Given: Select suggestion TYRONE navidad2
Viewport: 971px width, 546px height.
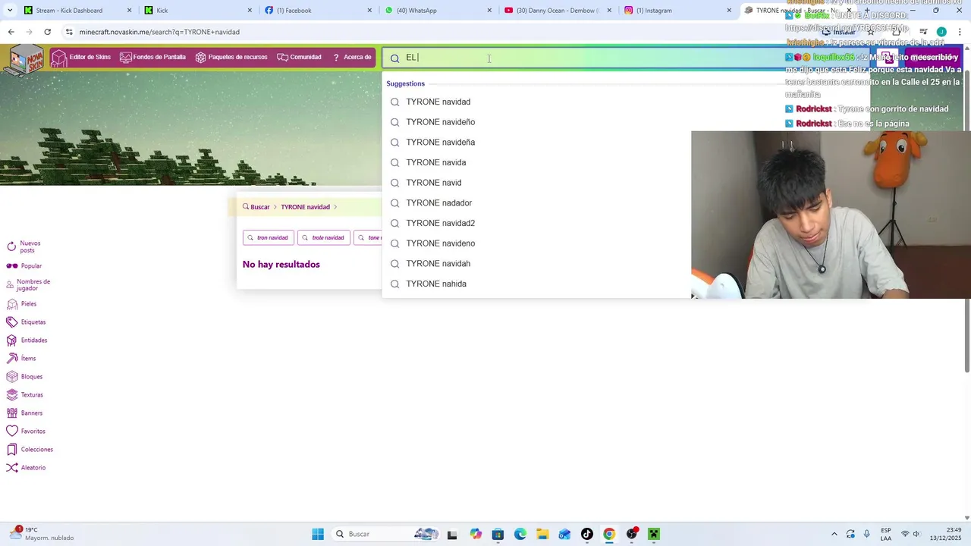Looking at the screenshot, I should click(536, 223).
